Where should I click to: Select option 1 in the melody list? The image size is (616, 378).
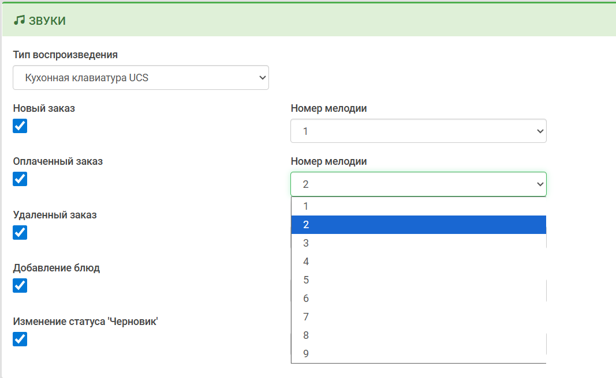click(418, 206)
